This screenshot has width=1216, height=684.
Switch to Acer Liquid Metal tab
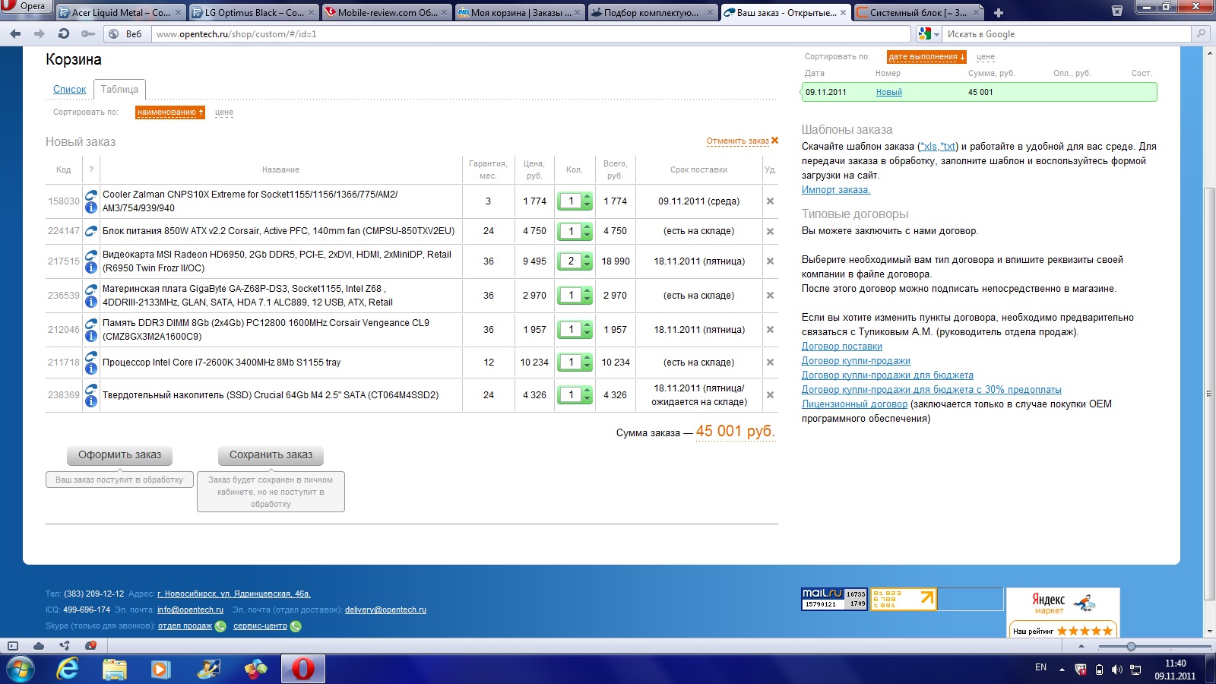(x=120, y=13)
